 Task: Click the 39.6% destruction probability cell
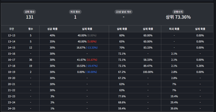coord(174,108)
